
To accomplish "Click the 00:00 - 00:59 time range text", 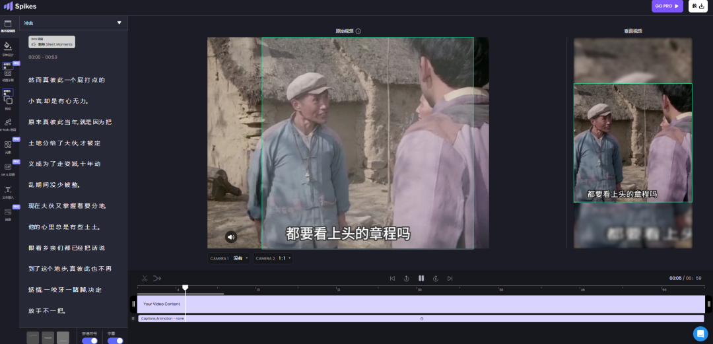I will (x=43, y=57).
